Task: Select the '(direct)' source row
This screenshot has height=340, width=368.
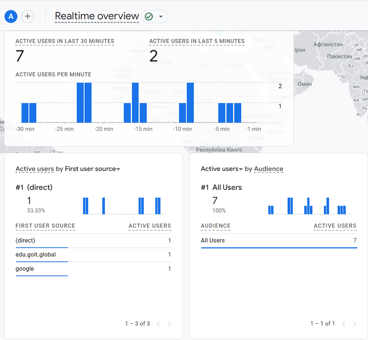Action: pyautogui.click(x=93, y=241)
